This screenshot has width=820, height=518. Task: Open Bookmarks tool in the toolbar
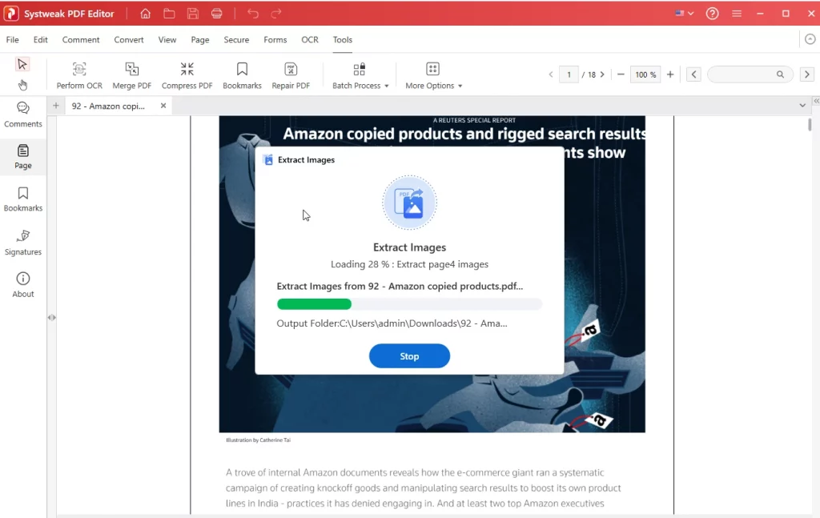242,75
